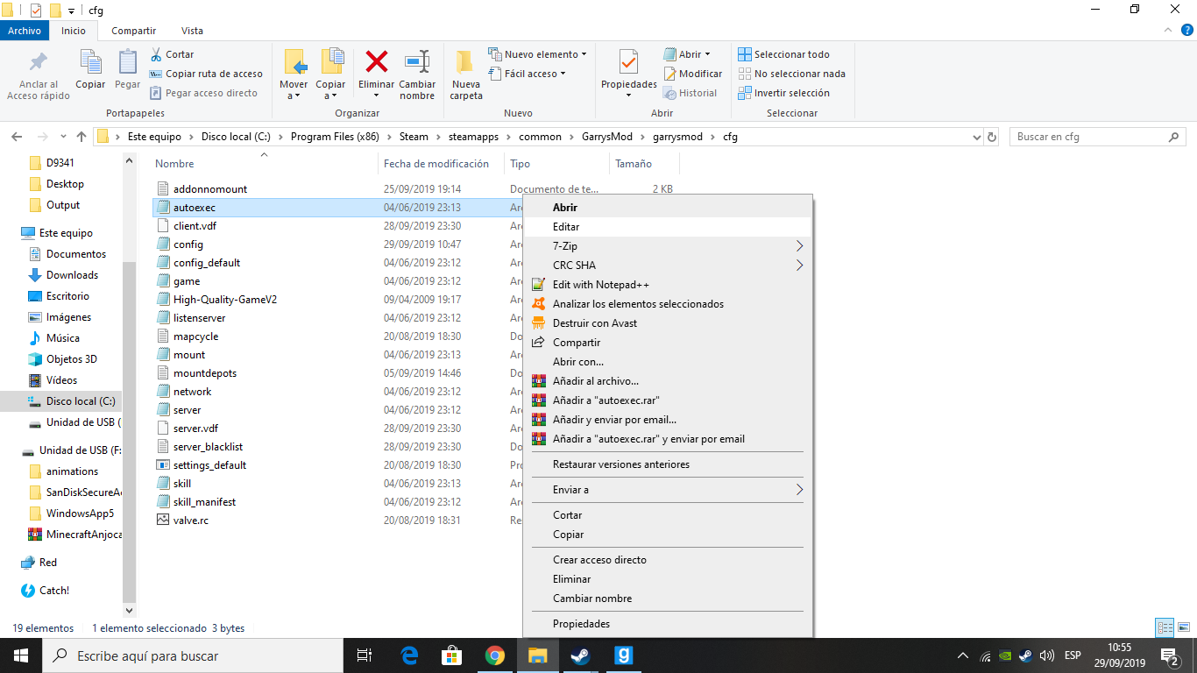
Task: Sort by Fecha de modificación column
Action: [x=436, y=164]
